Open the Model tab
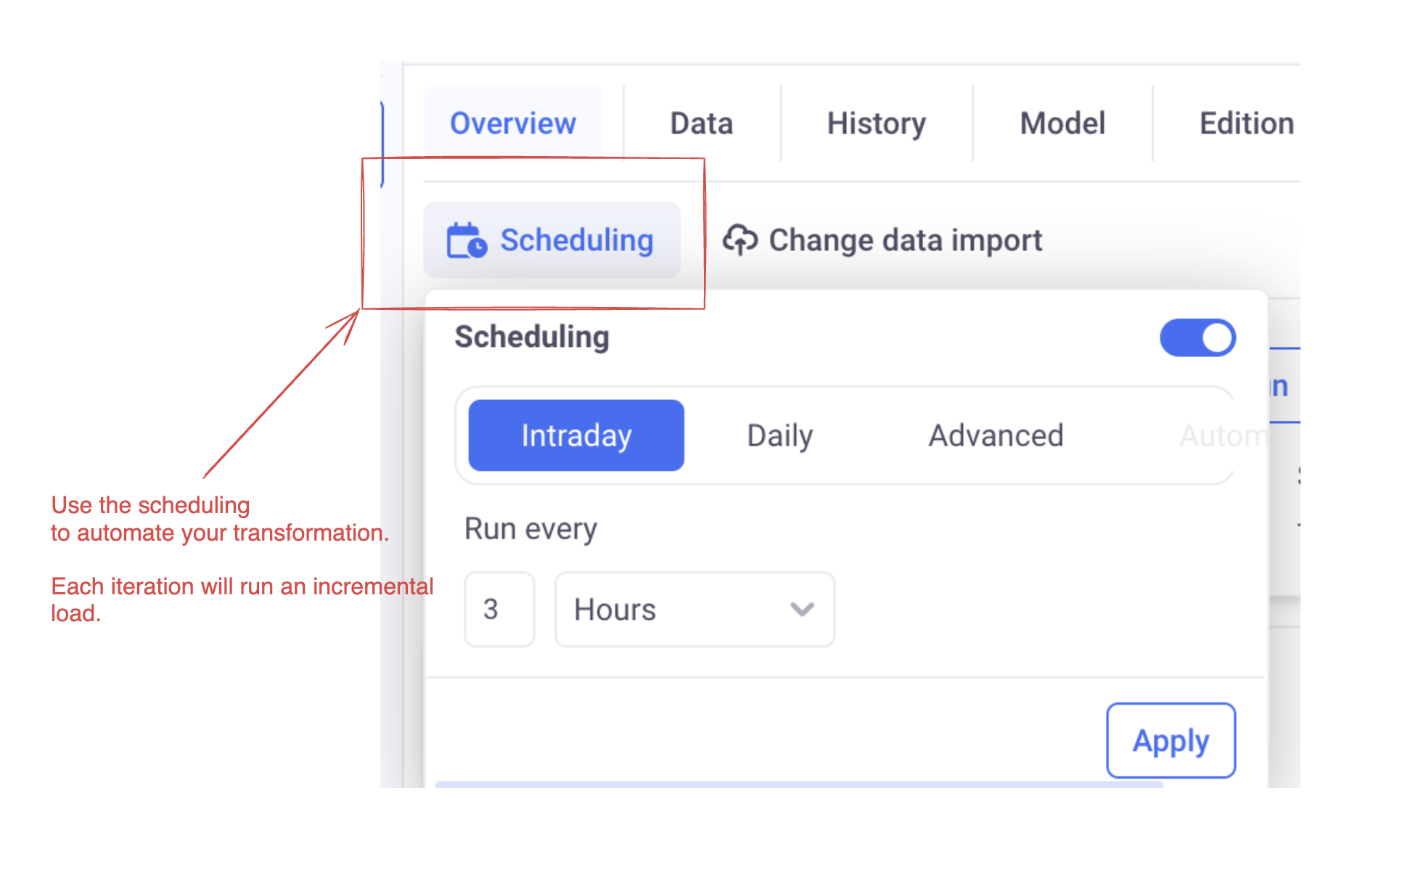The width and height of the screenshot is (1405, 881). pyautogui.click(x=1062, y=123)
